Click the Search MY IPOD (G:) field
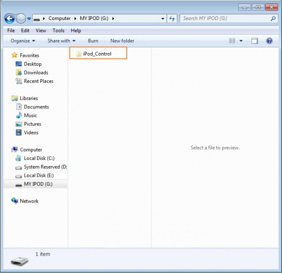Viewport: 282px width, 273px height. (x=229, y=18)
